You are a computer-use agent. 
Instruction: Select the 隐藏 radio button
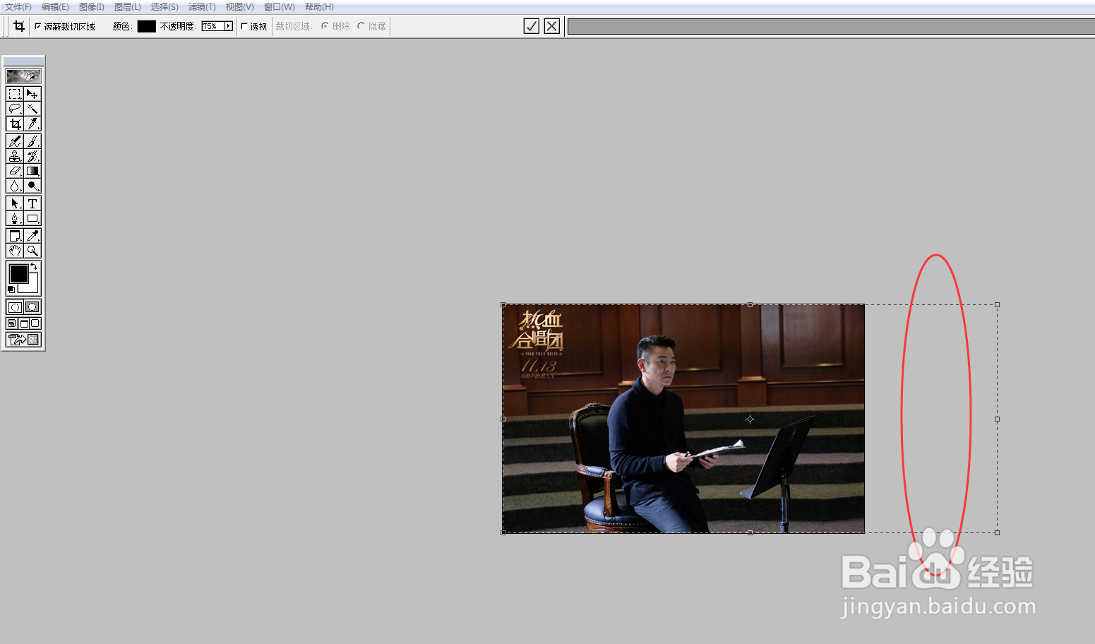[x=361, y=26]
